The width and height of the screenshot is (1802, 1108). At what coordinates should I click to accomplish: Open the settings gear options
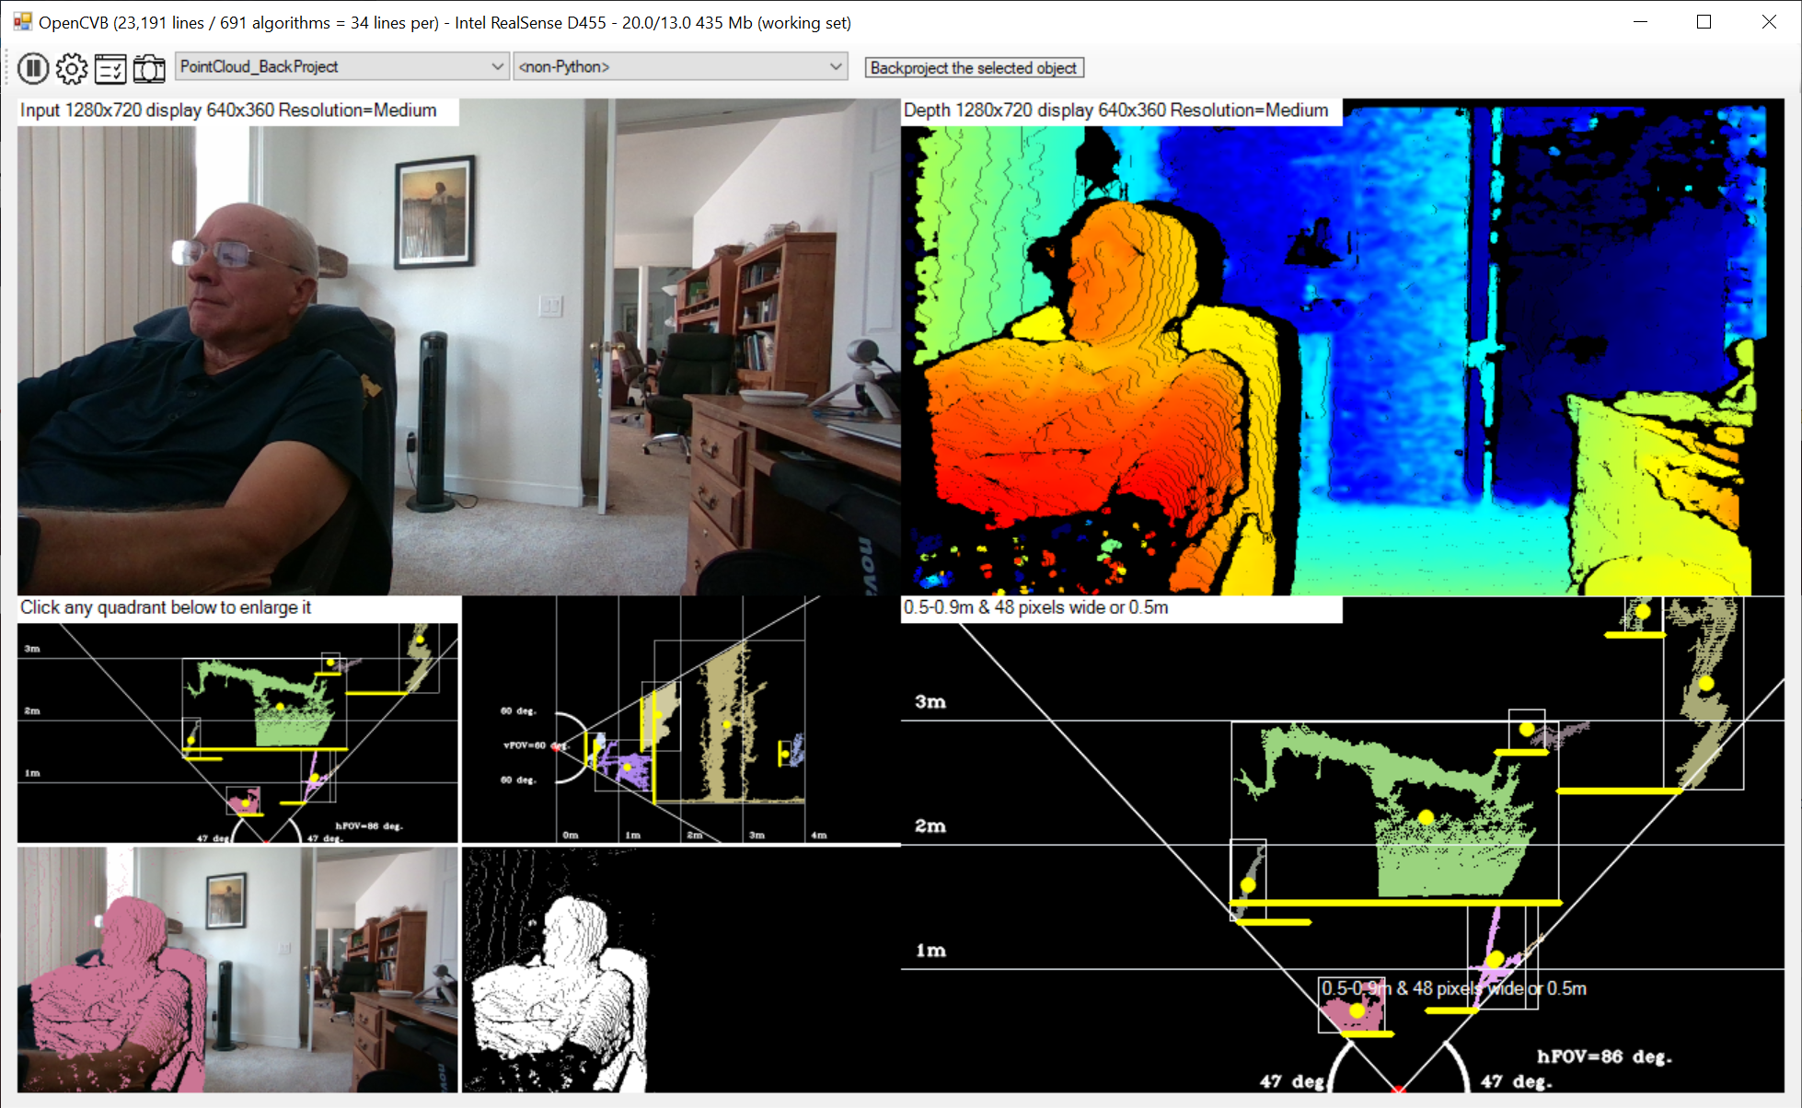tap(72, 68)
